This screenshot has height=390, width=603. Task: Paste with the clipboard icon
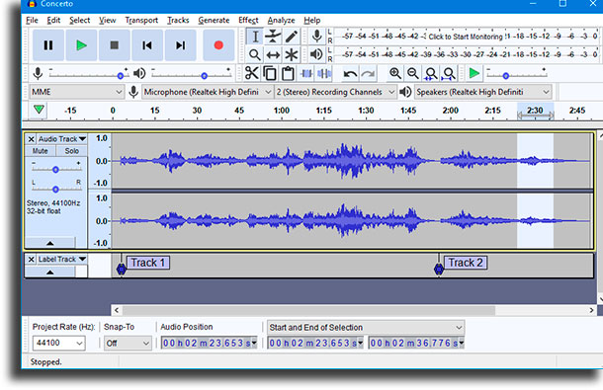[288, 73]
